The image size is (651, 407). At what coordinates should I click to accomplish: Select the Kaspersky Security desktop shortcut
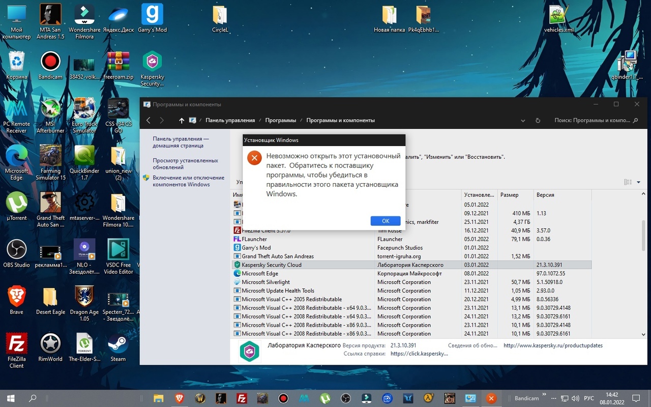pos(152,68)
